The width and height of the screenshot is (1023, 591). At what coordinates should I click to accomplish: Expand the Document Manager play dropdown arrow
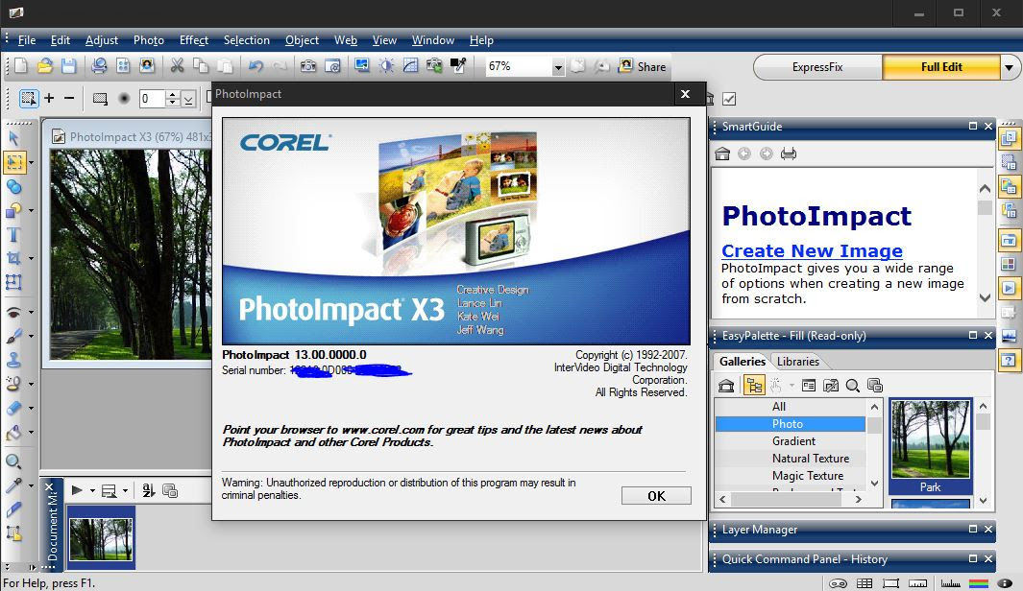pyautogui.click(x=92, y=490)
